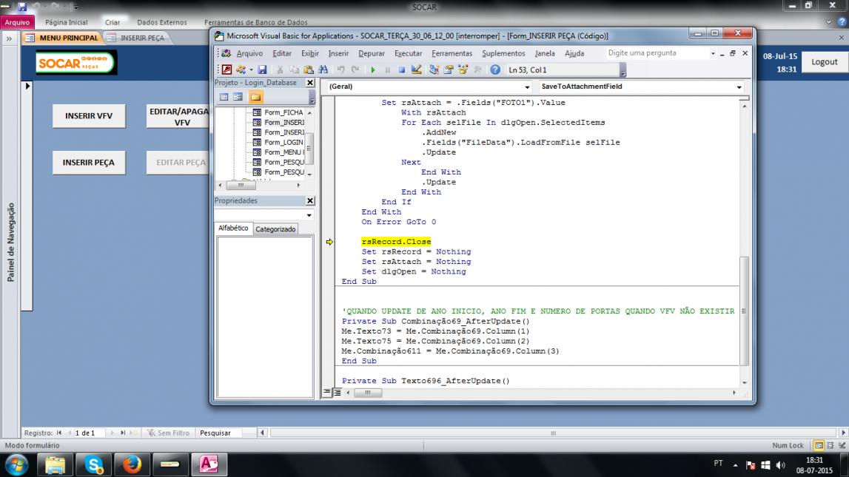Open the Ferramentas menu
The width and height of the screenshot is (849, 477).
click(452, 53)
